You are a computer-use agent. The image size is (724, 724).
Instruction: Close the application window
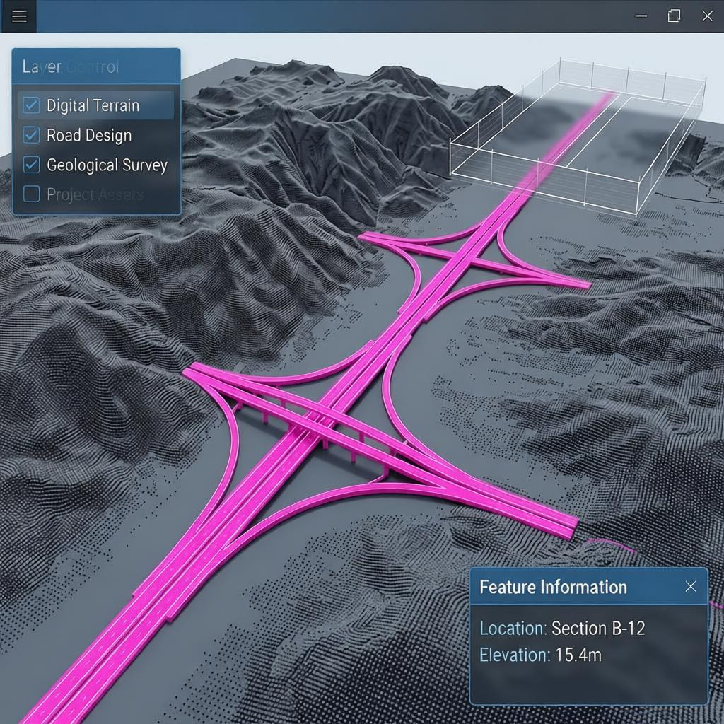[x=707, y=16]
